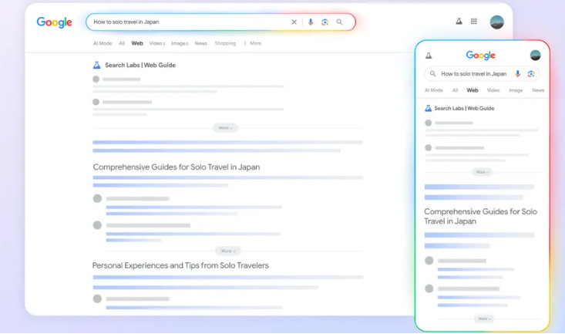Click Search Labs flask beside mobile Web Guide
The width and height of the screenshot is (565, 334).
[x=428, y=108]
